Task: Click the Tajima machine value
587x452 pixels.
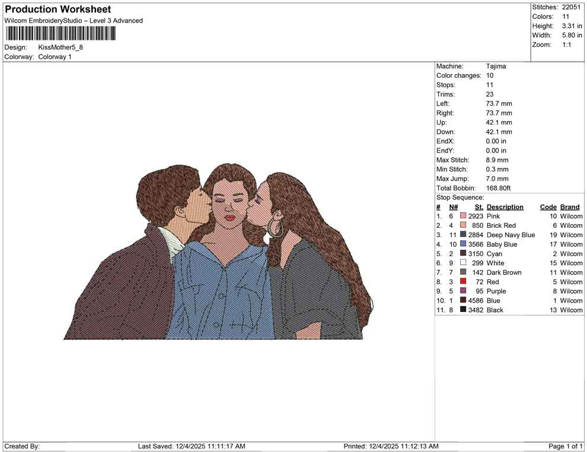Action: pyautogui.click(x=496, y=66)
